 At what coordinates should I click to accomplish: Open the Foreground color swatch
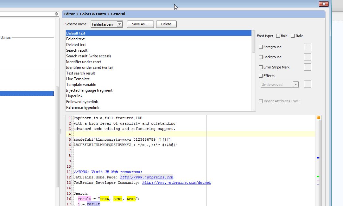[308, 47]
